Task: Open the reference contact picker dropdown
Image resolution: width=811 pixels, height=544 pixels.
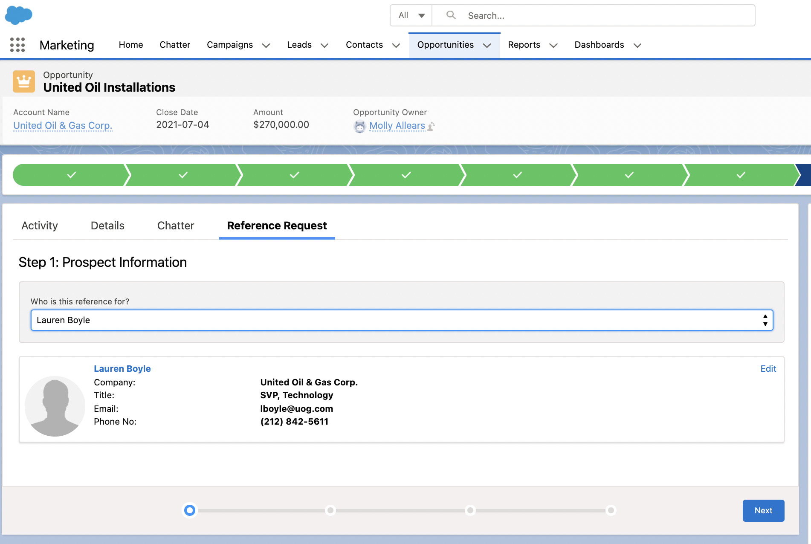Action: tap(402, 320)
